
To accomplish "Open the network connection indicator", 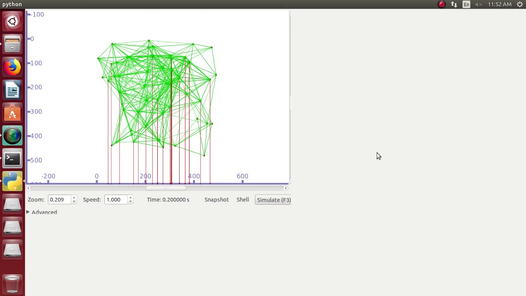I will pos(454,5).
